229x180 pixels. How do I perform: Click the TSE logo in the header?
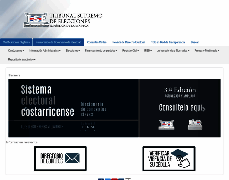[x=36, y=20]
